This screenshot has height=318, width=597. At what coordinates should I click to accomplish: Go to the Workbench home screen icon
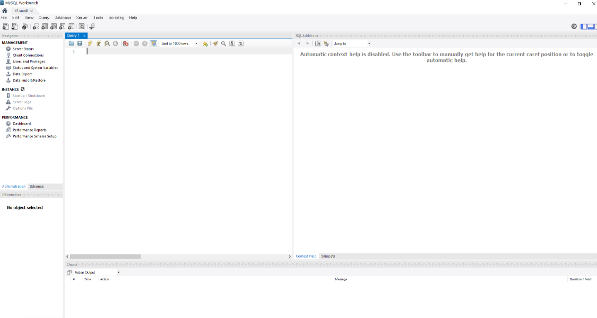point(5,11)
